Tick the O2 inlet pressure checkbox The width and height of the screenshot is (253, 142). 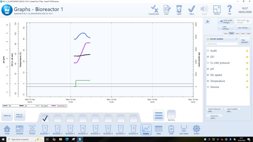coord(208,63)
